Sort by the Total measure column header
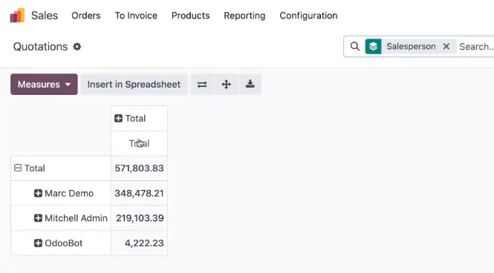The width and height of the screenshot is (494, 273). tap(139, 143)
